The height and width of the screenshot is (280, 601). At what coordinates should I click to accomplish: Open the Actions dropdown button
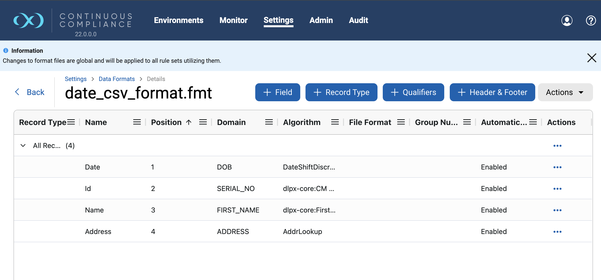[x=565, y=92]
